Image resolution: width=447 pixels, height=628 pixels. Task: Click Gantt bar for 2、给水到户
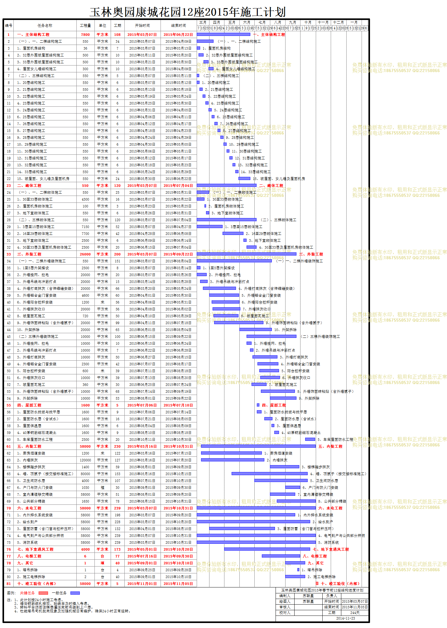click(x=253, y=522)
